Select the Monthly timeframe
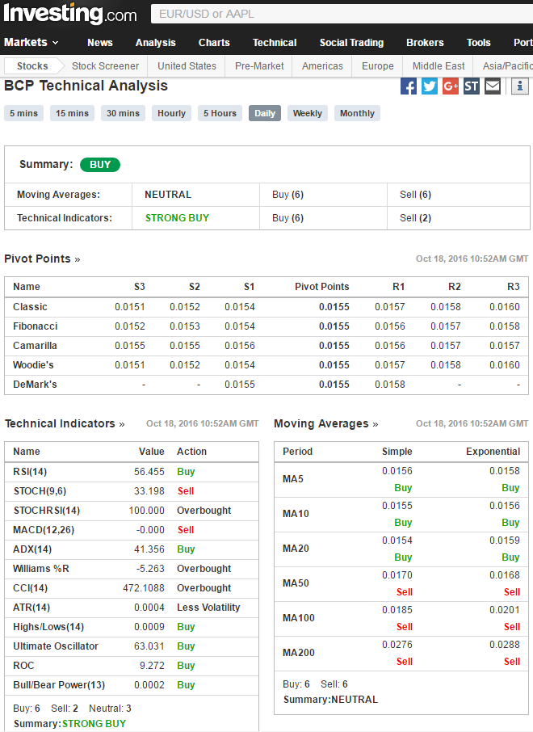 coord(357,113)
